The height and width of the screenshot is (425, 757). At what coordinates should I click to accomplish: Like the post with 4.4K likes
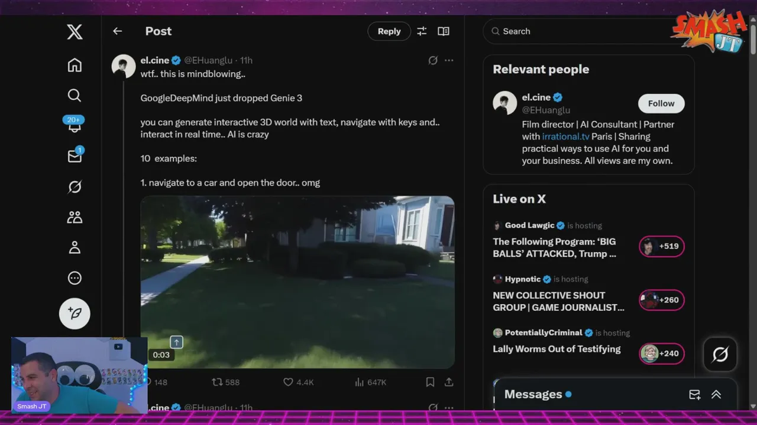pyautogui.click(x=299, y=382)
